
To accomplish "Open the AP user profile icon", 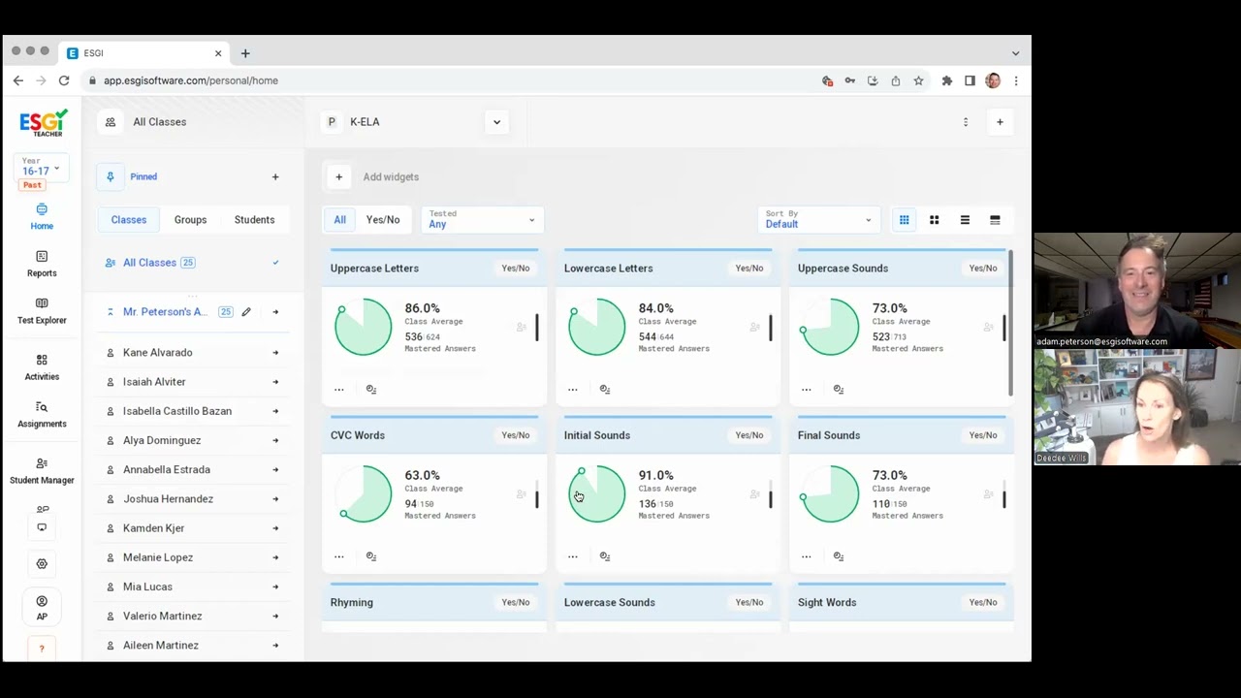I will tap(42, 608).
